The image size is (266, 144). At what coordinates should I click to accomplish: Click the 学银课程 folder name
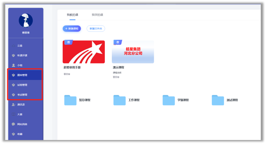183,100
